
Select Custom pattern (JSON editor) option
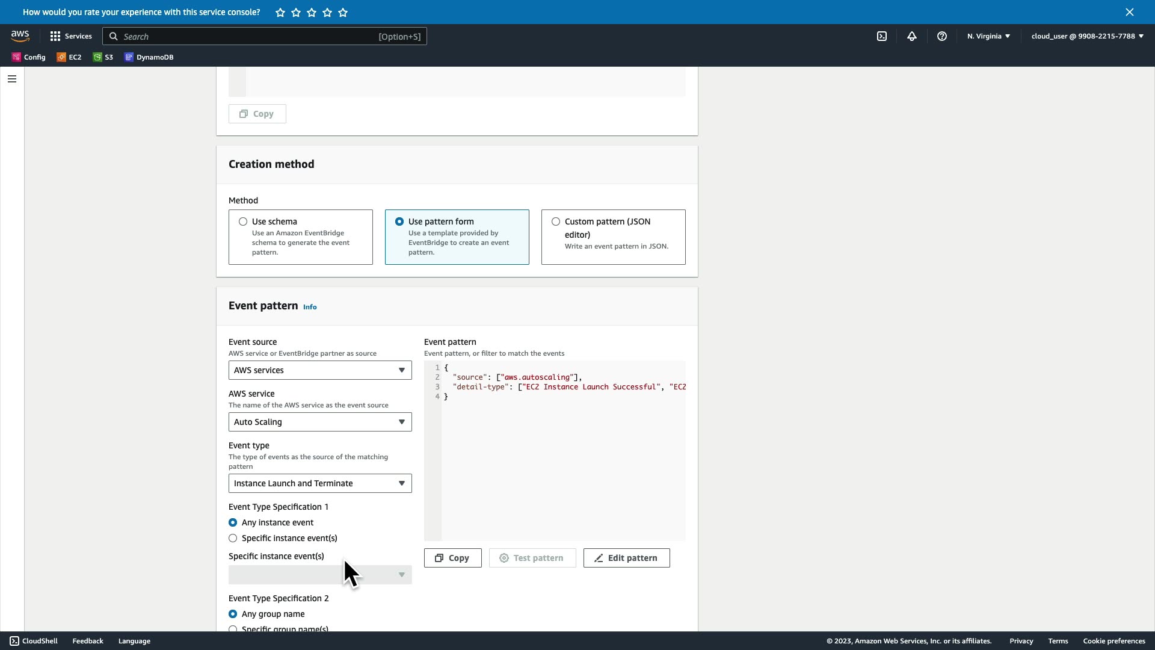click(556, 221)
